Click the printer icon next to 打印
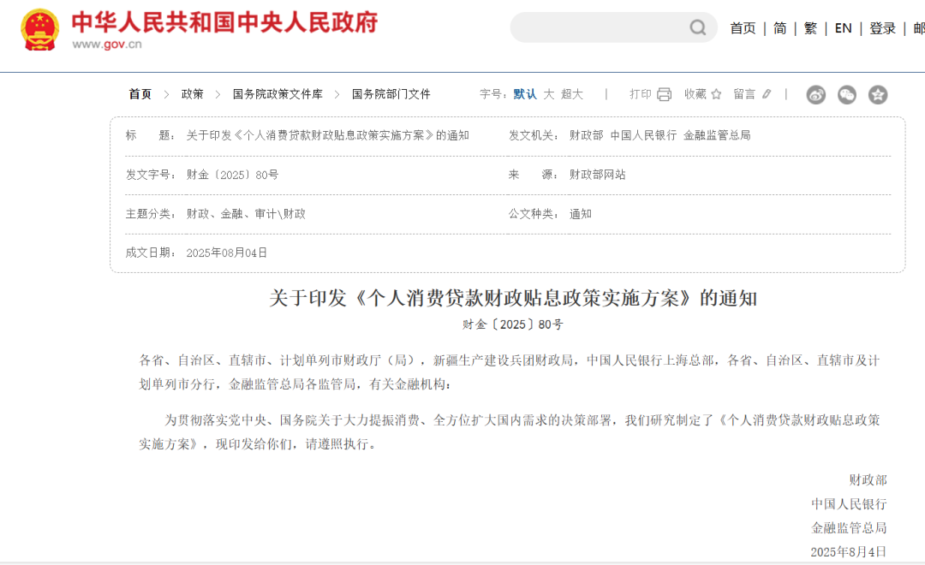925x565 pixels. coord(664,94)
